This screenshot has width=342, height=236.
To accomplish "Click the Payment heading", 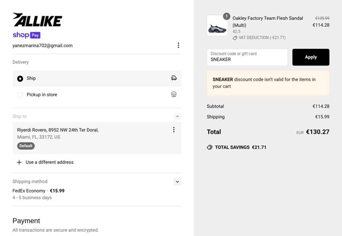I will (26, 220).
